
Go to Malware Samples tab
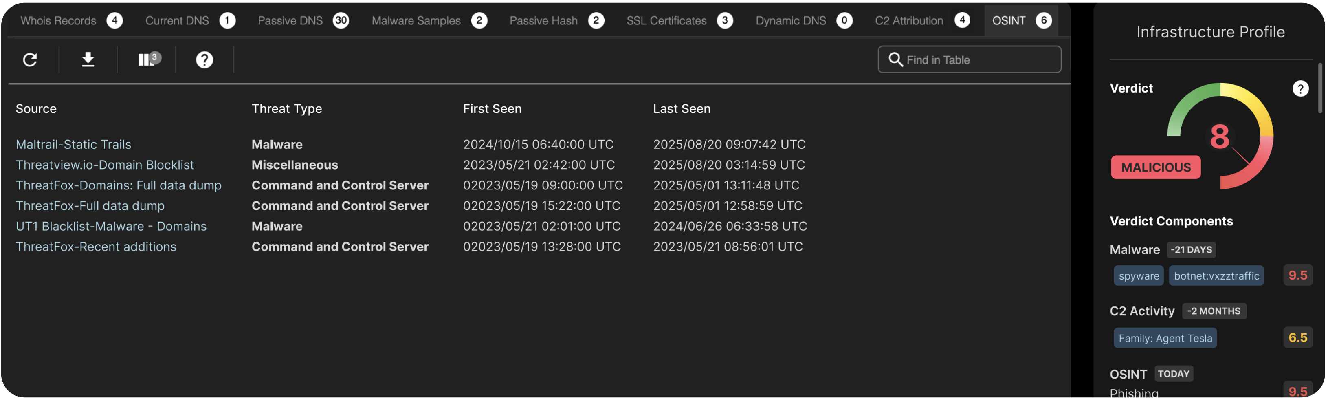coord(429,21)
